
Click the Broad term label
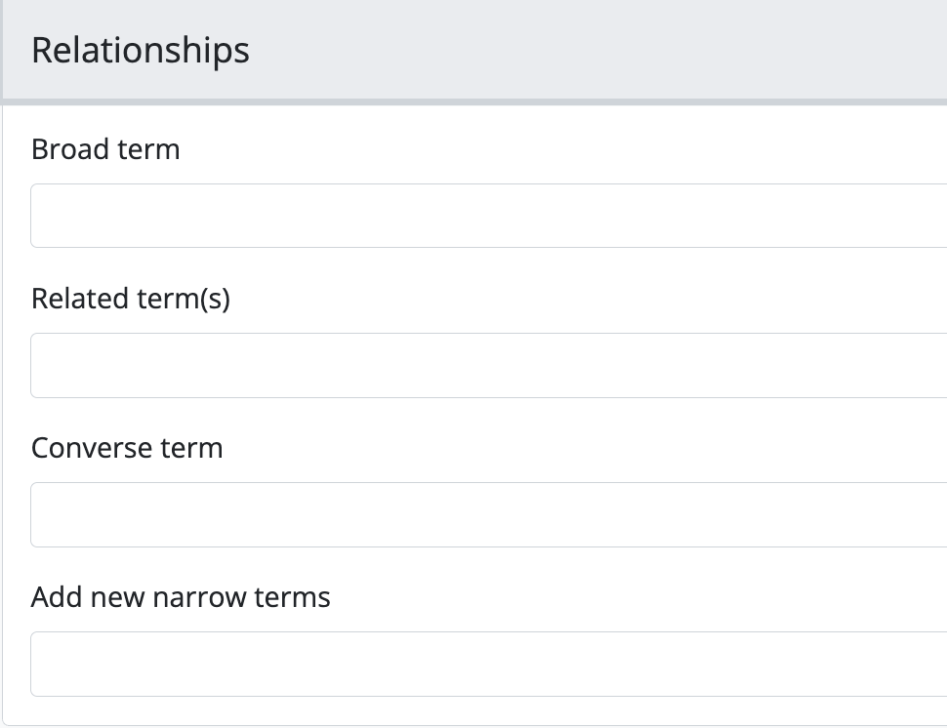tap(105, 149)
